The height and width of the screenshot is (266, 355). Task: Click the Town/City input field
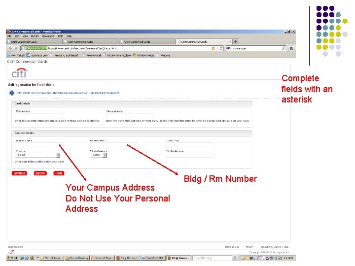pyautogui.click(x=189, y=145)
